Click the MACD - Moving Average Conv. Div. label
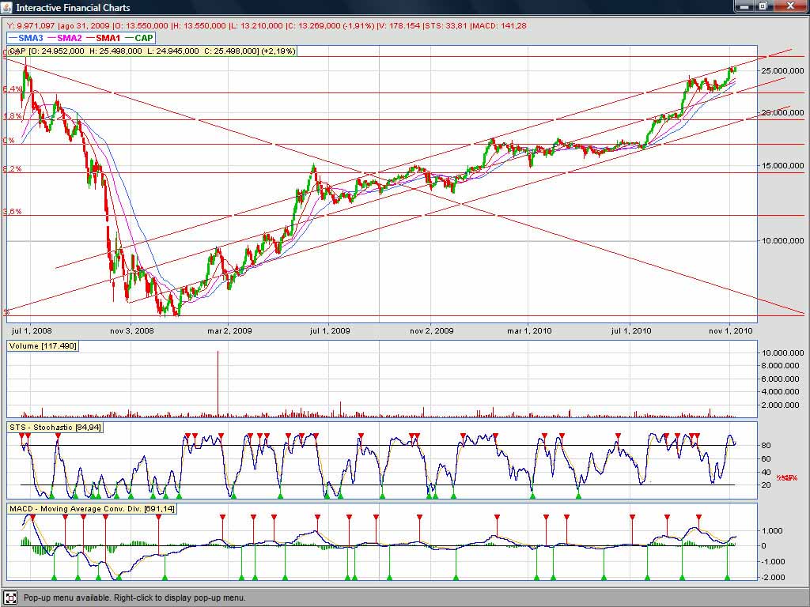The width and height of the screenshot is (810, 607). 92,508
